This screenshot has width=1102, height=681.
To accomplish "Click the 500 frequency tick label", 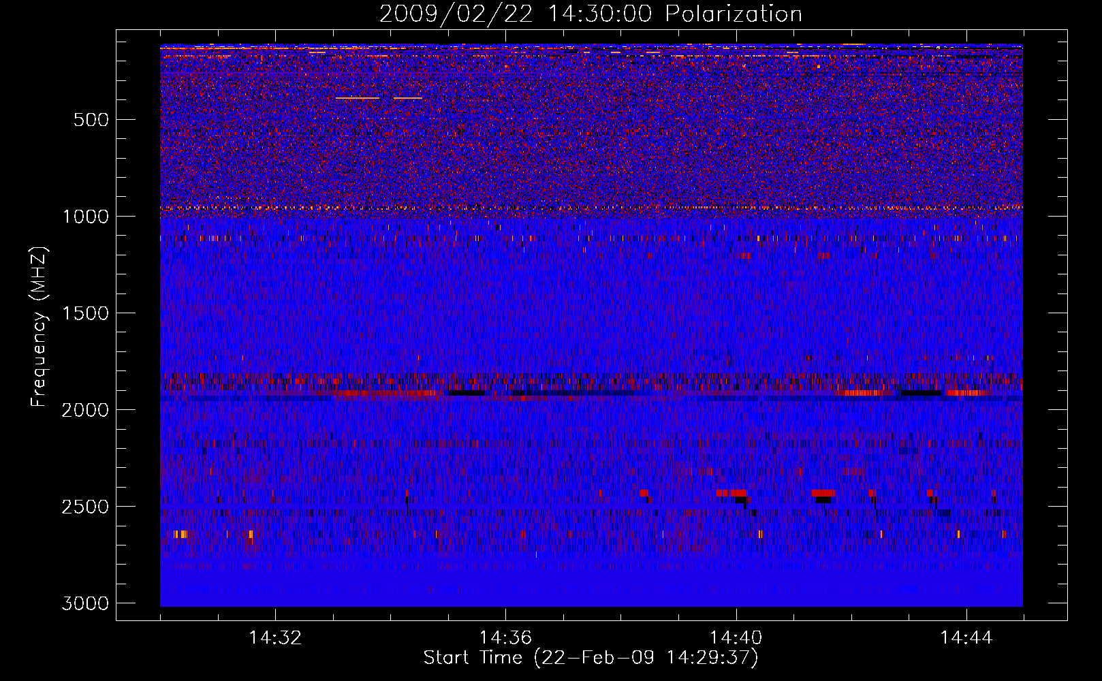I will coord(91,120).
